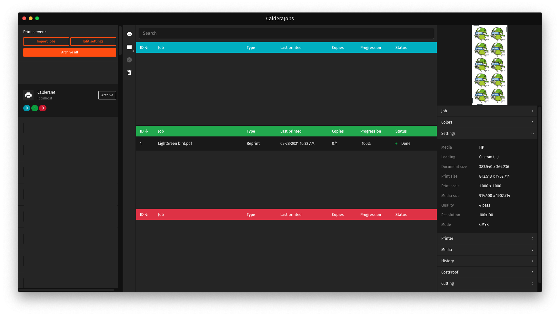Viewport: 560px width, 316px height.
Task: Select the Print icon in the toolbar
Action: (x=129, y=34)
